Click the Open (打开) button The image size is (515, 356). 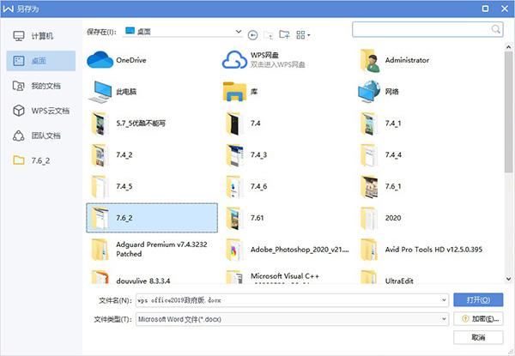(x=478, y=300)
